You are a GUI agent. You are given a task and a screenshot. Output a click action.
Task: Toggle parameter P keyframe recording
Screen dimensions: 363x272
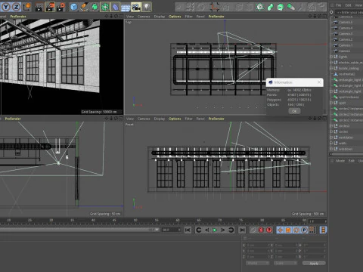304,230
